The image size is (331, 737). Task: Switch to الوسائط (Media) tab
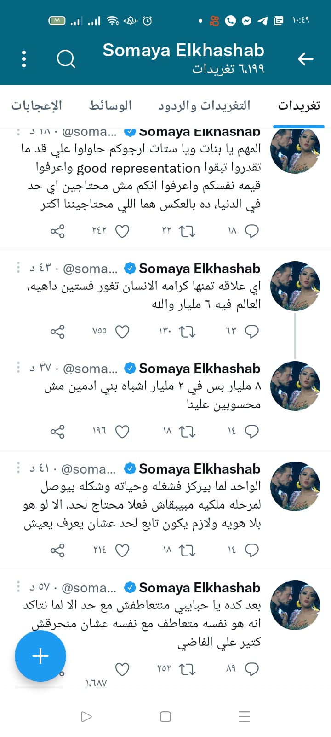coord(110,105)
